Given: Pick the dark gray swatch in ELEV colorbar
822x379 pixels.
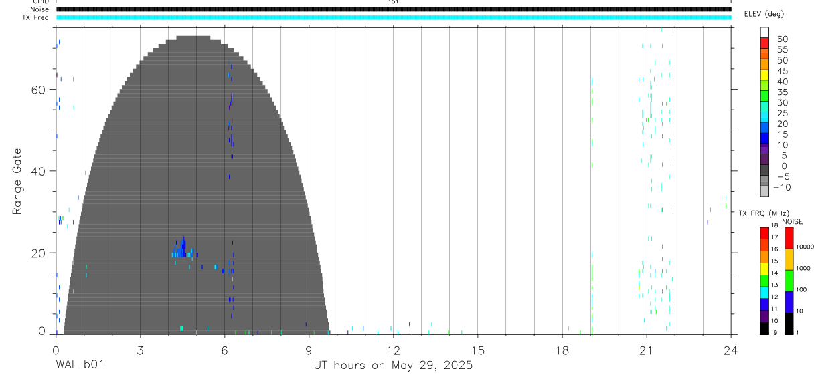Looking at the screenshot, I should pyautogui.click(x=764, y=170).
